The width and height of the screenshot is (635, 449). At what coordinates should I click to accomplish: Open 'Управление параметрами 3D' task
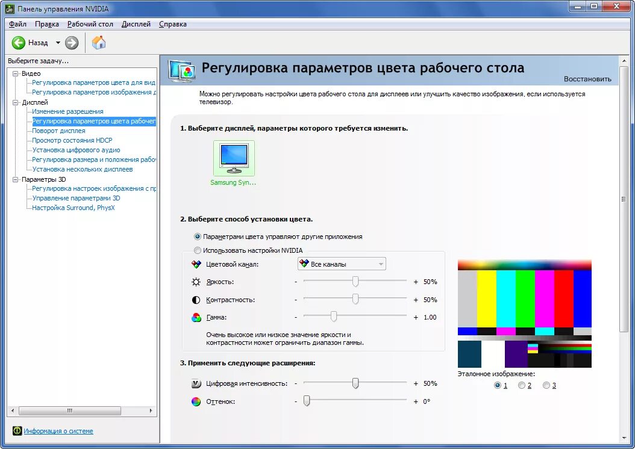76,198
